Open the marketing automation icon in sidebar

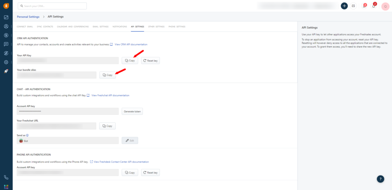(6, 53)
